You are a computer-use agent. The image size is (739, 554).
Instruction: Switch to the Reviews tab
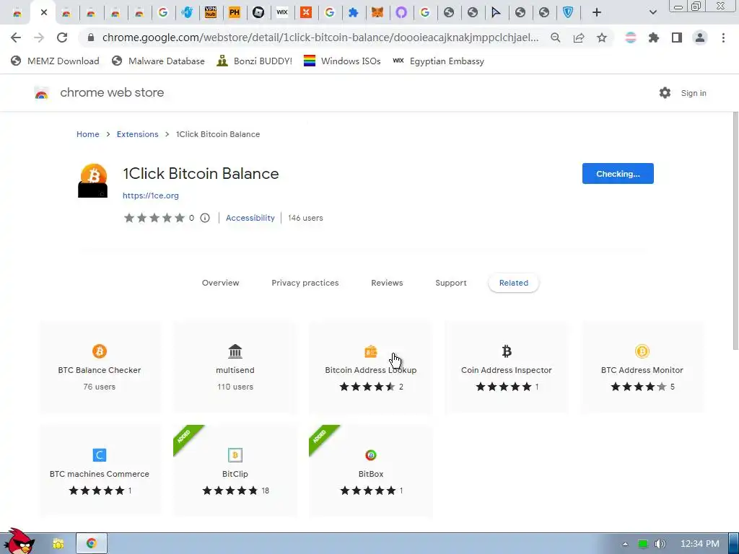click(387, 283)
